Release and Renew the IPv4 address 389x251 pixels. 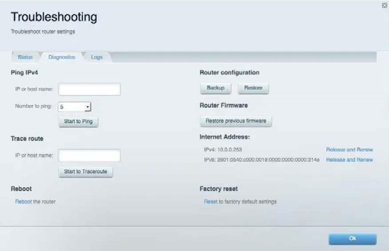[349, 149]
